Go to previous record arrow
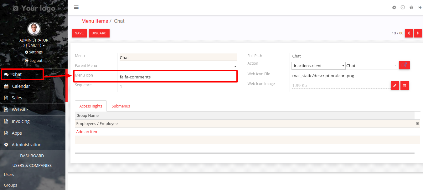The image size is (423, 190). pyautogui.click(x=409, y=33)
